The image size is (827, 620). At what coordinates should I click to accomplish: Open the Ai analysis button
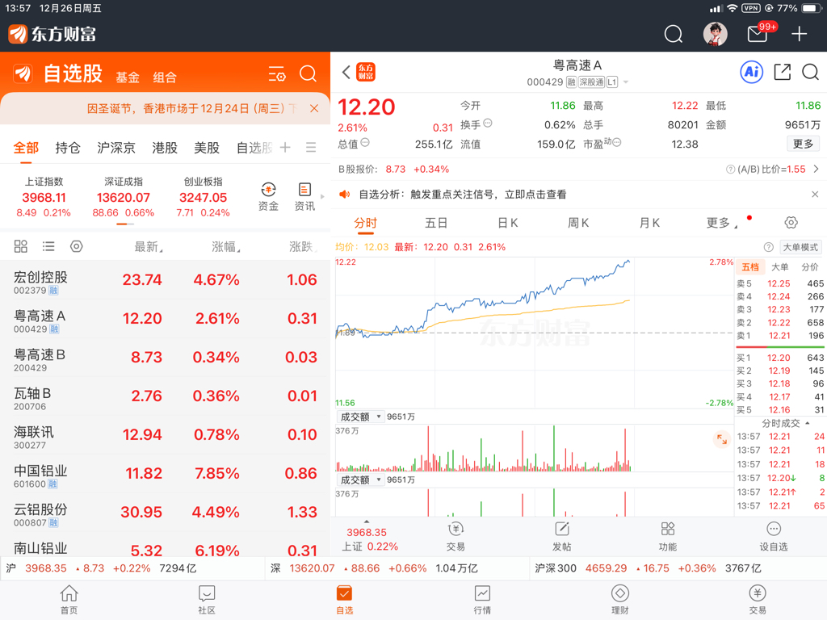pos(752,72)
